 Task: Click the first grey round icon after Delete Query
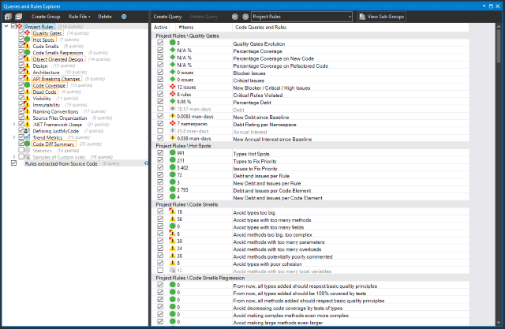click(235, 17)
